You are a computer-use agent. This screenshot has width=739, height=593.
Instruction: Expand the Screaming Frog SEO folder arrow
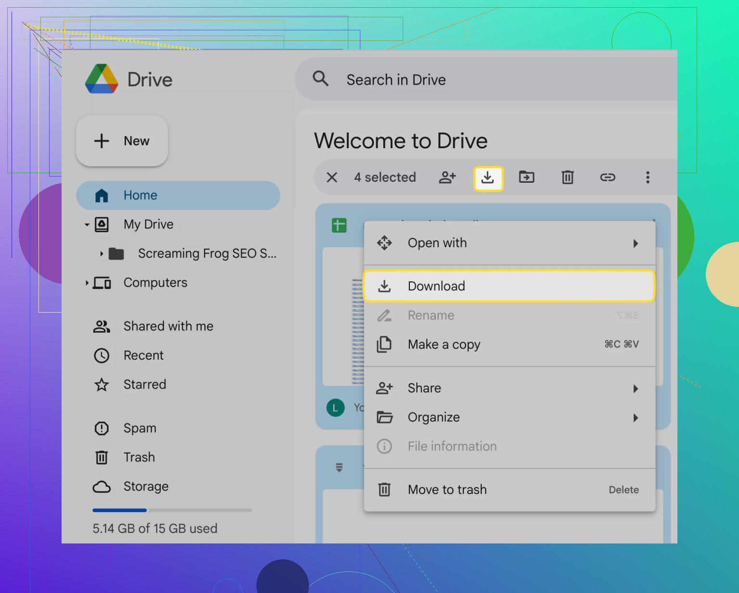tap(102, 253)
